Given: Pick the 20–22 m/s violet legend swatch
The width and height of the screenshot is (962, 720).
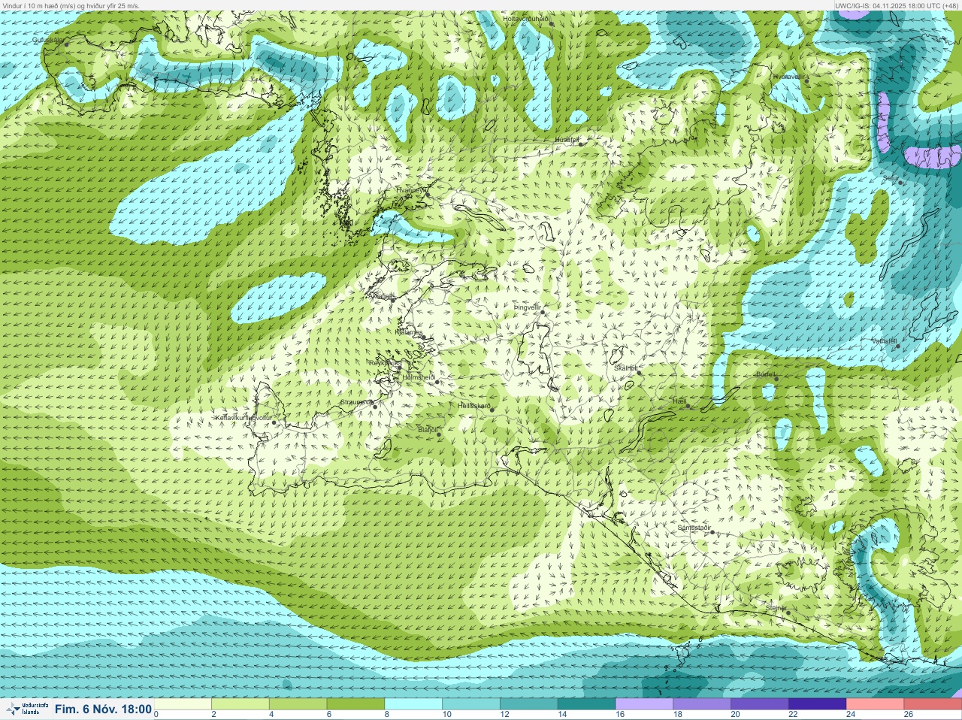Looking at the screenshot, I should click(759, 703).
